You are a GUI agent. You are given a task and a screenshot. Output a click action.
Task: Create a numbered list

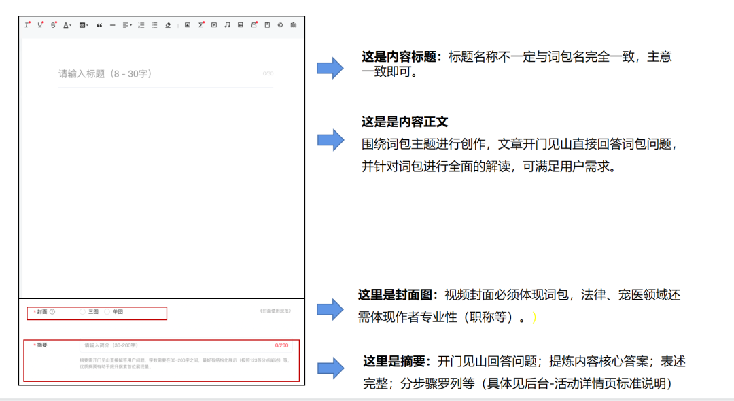click(141, 25)
